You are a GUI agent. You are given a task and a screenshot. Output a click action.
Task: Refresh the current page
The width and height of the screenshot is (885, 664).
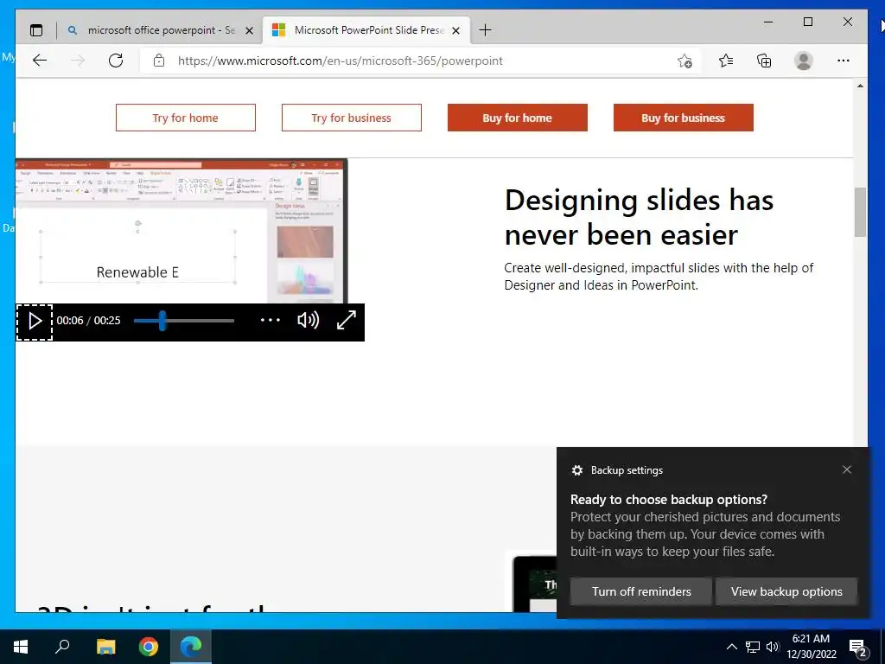[x=116, y=61]
